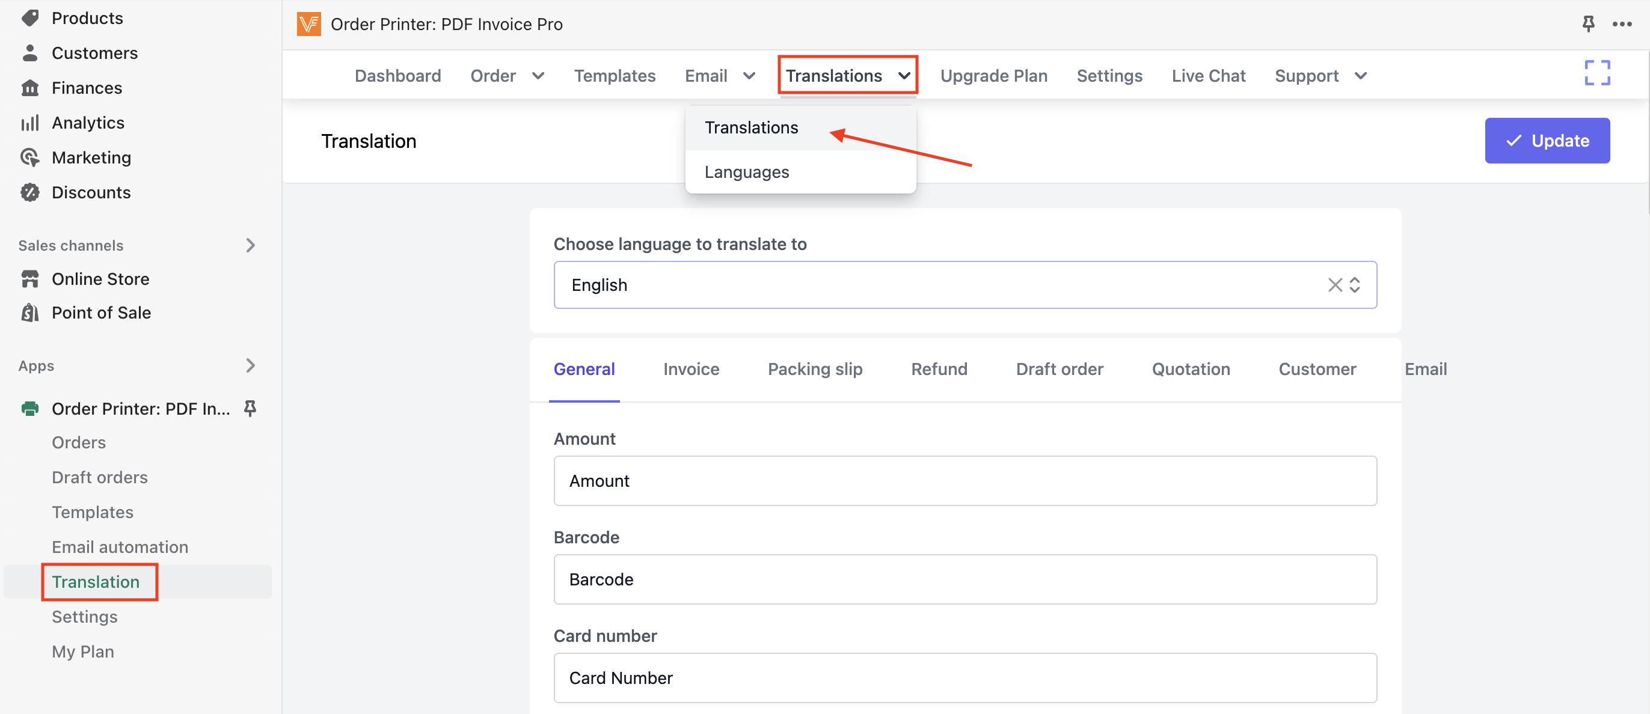Expand the Sales channels section
Viewport: 1650px width, 714px height.
click(250, 245)
